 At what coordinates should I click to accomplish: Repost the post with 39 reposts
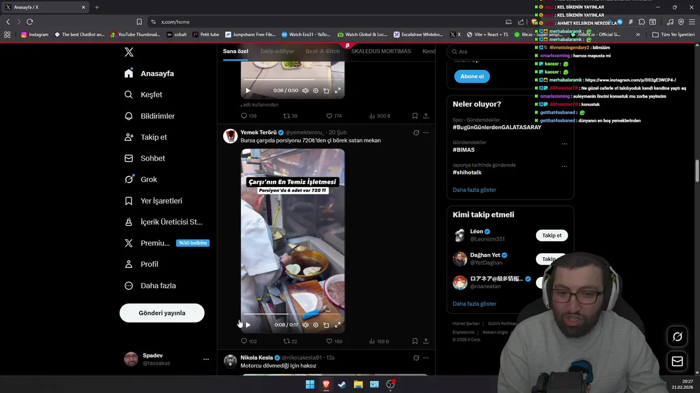290,116
